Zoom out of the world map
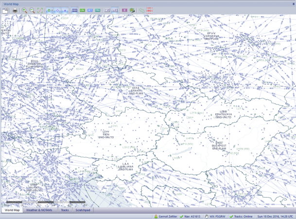 32,10
